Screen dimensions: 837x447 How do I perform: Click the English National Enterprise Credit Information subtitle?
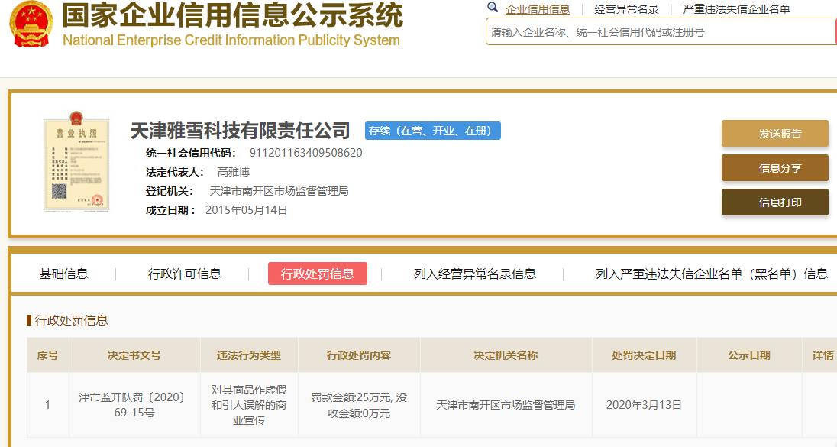[x=231, y=40]
